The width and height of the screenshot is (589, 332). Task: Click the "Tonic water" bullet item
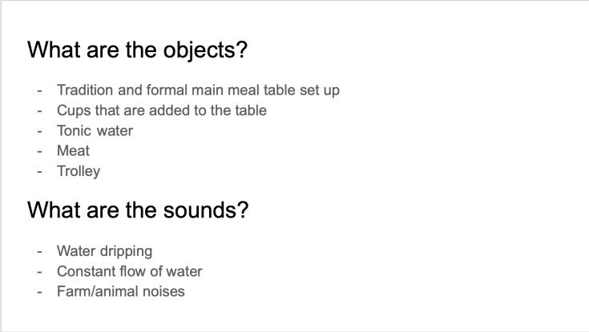[95, 130]
